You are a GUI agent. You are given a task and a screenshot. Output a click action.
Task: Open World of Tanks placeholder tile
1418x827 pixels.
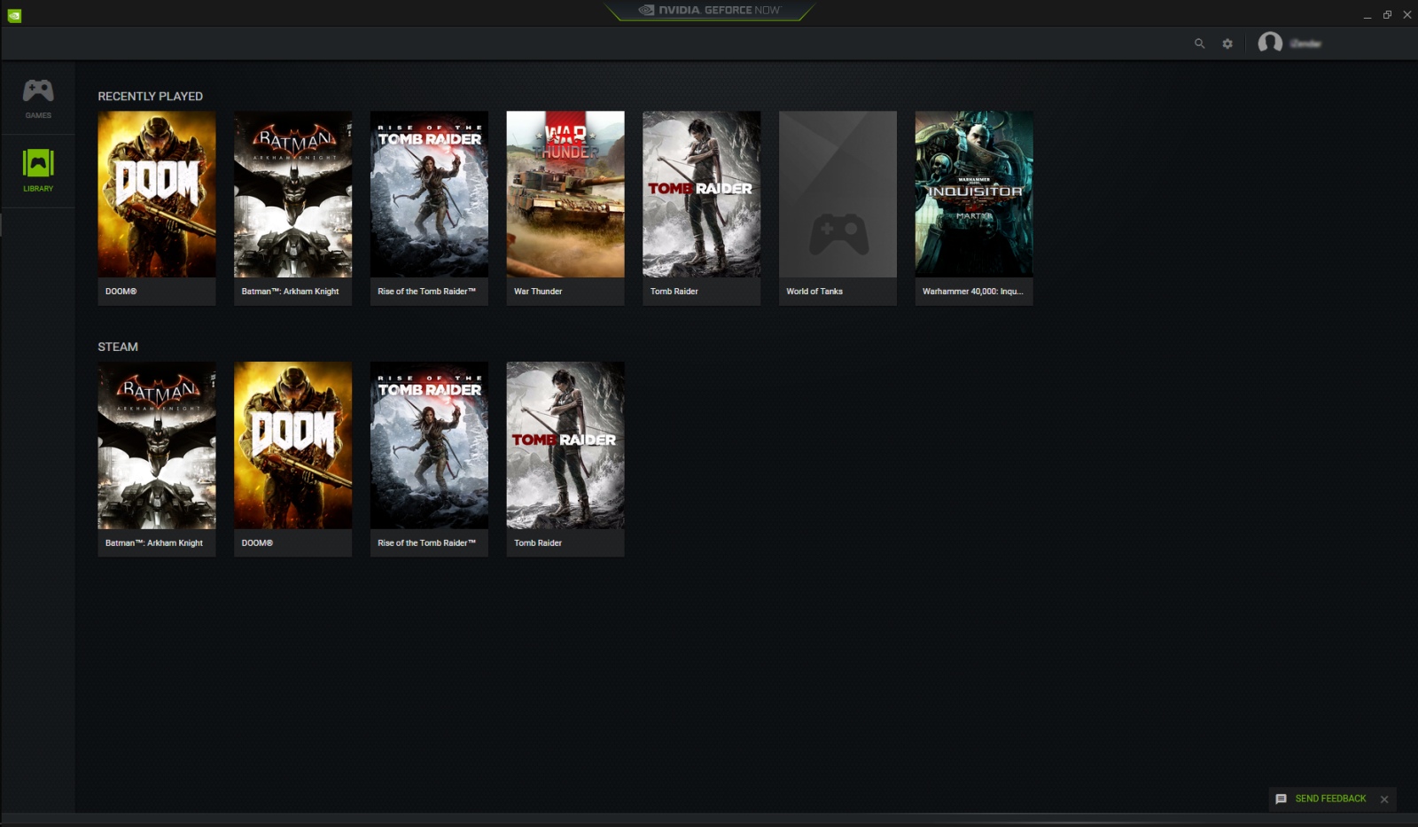coord(838,208)
